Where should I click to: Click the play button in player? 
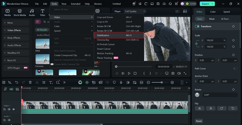tap(129, 73)
